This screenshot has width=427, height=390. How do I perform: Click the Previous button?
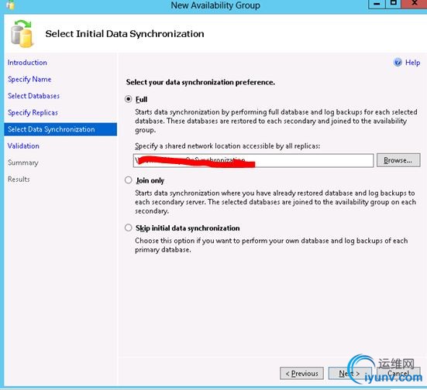[301, 374]
